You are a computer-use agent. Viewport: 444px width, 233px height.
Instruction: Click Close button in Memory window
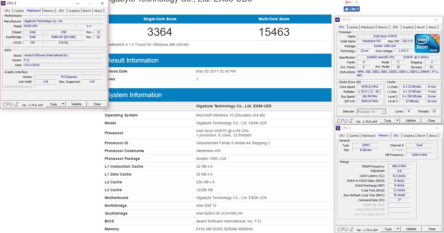(x=432, y=229)
